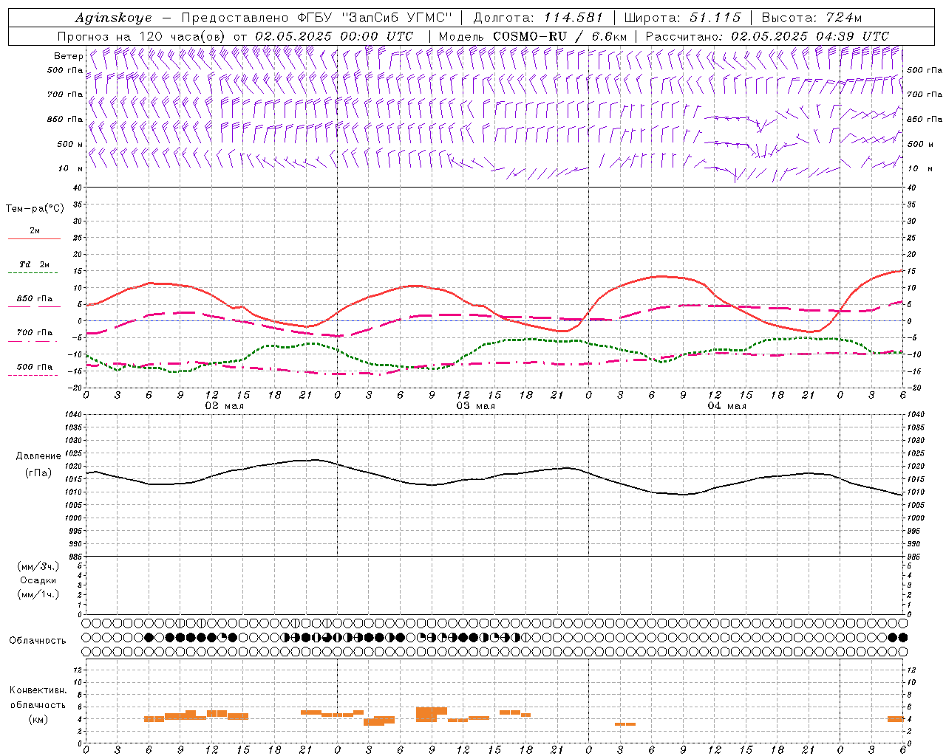Click the (мм/3ч.) precipitation unit label
Screen dimensions: 946x756
pos(38,566)
